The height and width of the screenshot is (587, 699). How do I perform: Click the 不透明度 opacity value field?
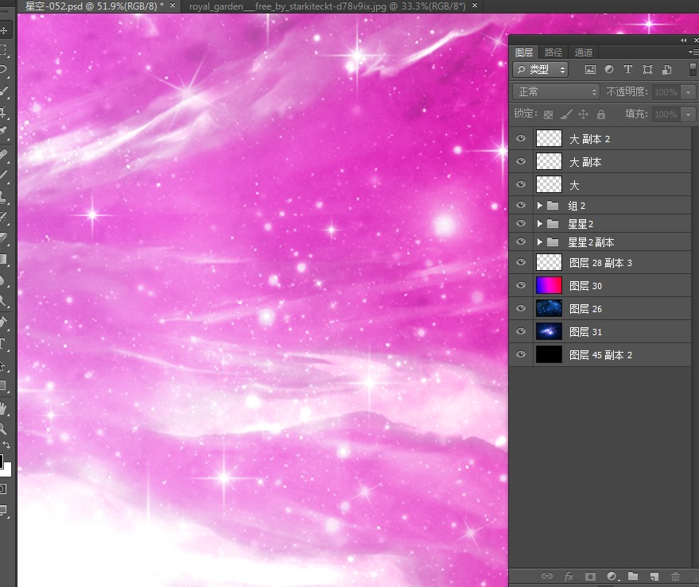tap(666, 92)
